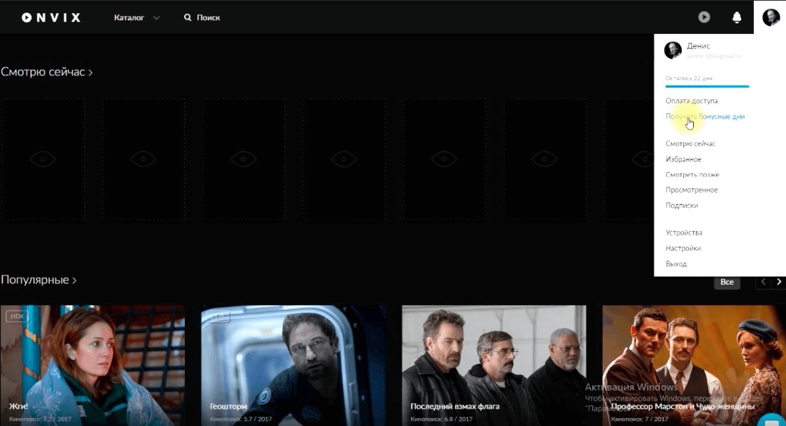The height and width of the screenshot is (426, 786).
Task: Choose Выход to log out
Action: [x=676, y=264]
